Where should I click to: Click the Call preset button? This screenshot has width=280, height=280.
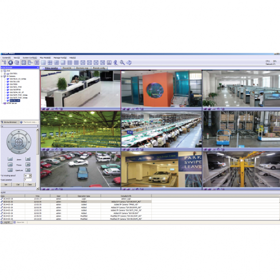[x=18, y=185]
